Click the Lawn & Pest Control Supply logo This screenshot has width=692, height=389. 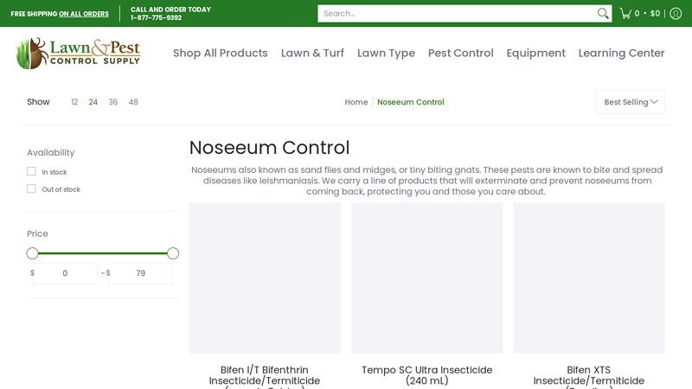tap(78, 54)
